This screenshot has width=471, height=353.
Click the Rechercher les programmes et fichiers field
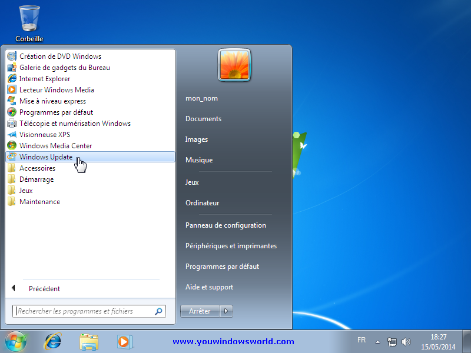89,311
